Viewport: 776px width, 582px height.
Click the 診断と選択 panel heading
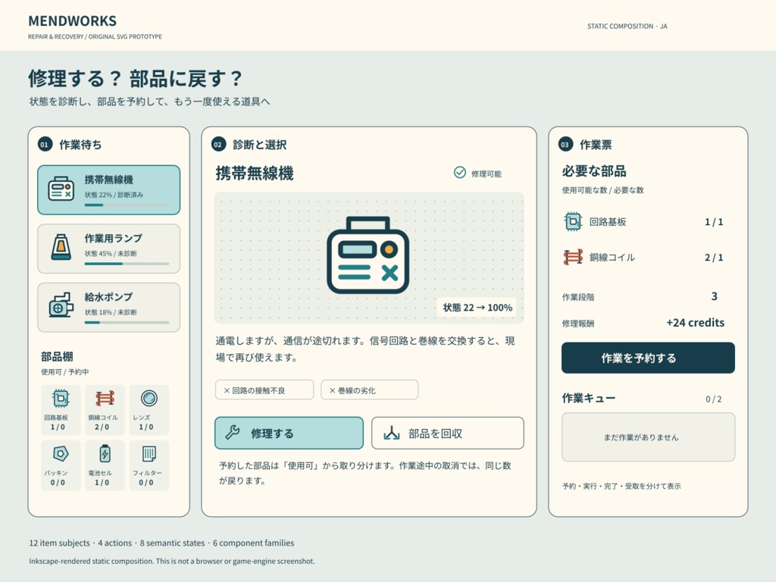pyautogui.click(x=259, y=145)
